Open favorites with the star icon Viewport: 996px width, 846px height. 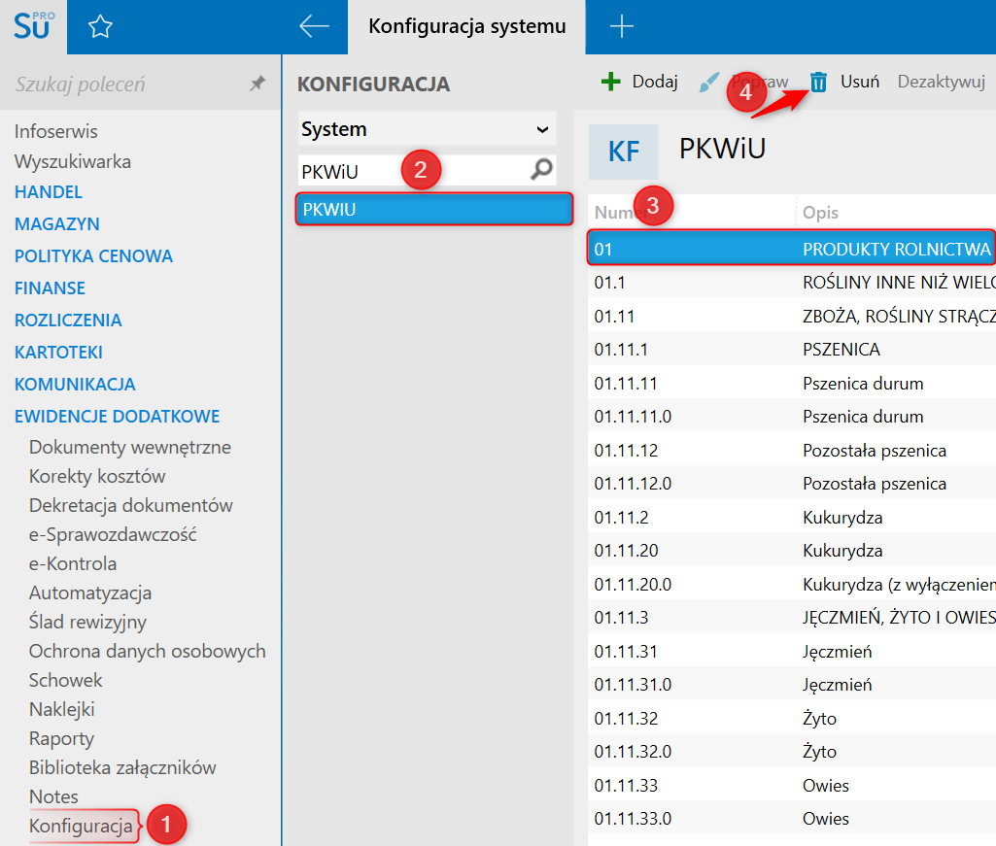click(x=100, y=26)
